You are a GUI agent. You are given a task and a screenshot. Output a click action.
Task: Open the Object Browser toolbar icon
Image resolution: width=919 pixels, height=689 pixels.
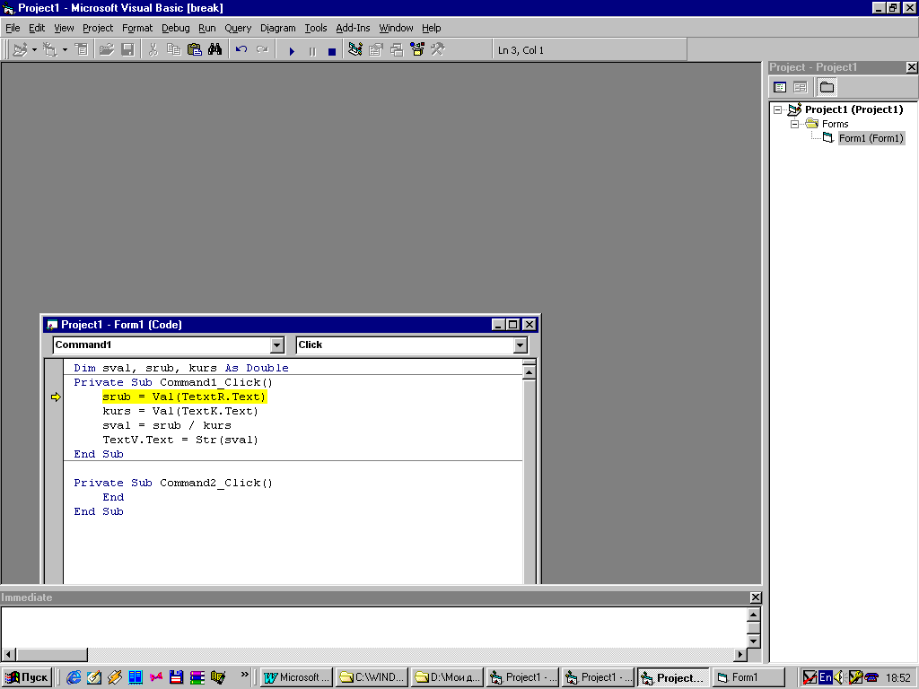point(417,50)
